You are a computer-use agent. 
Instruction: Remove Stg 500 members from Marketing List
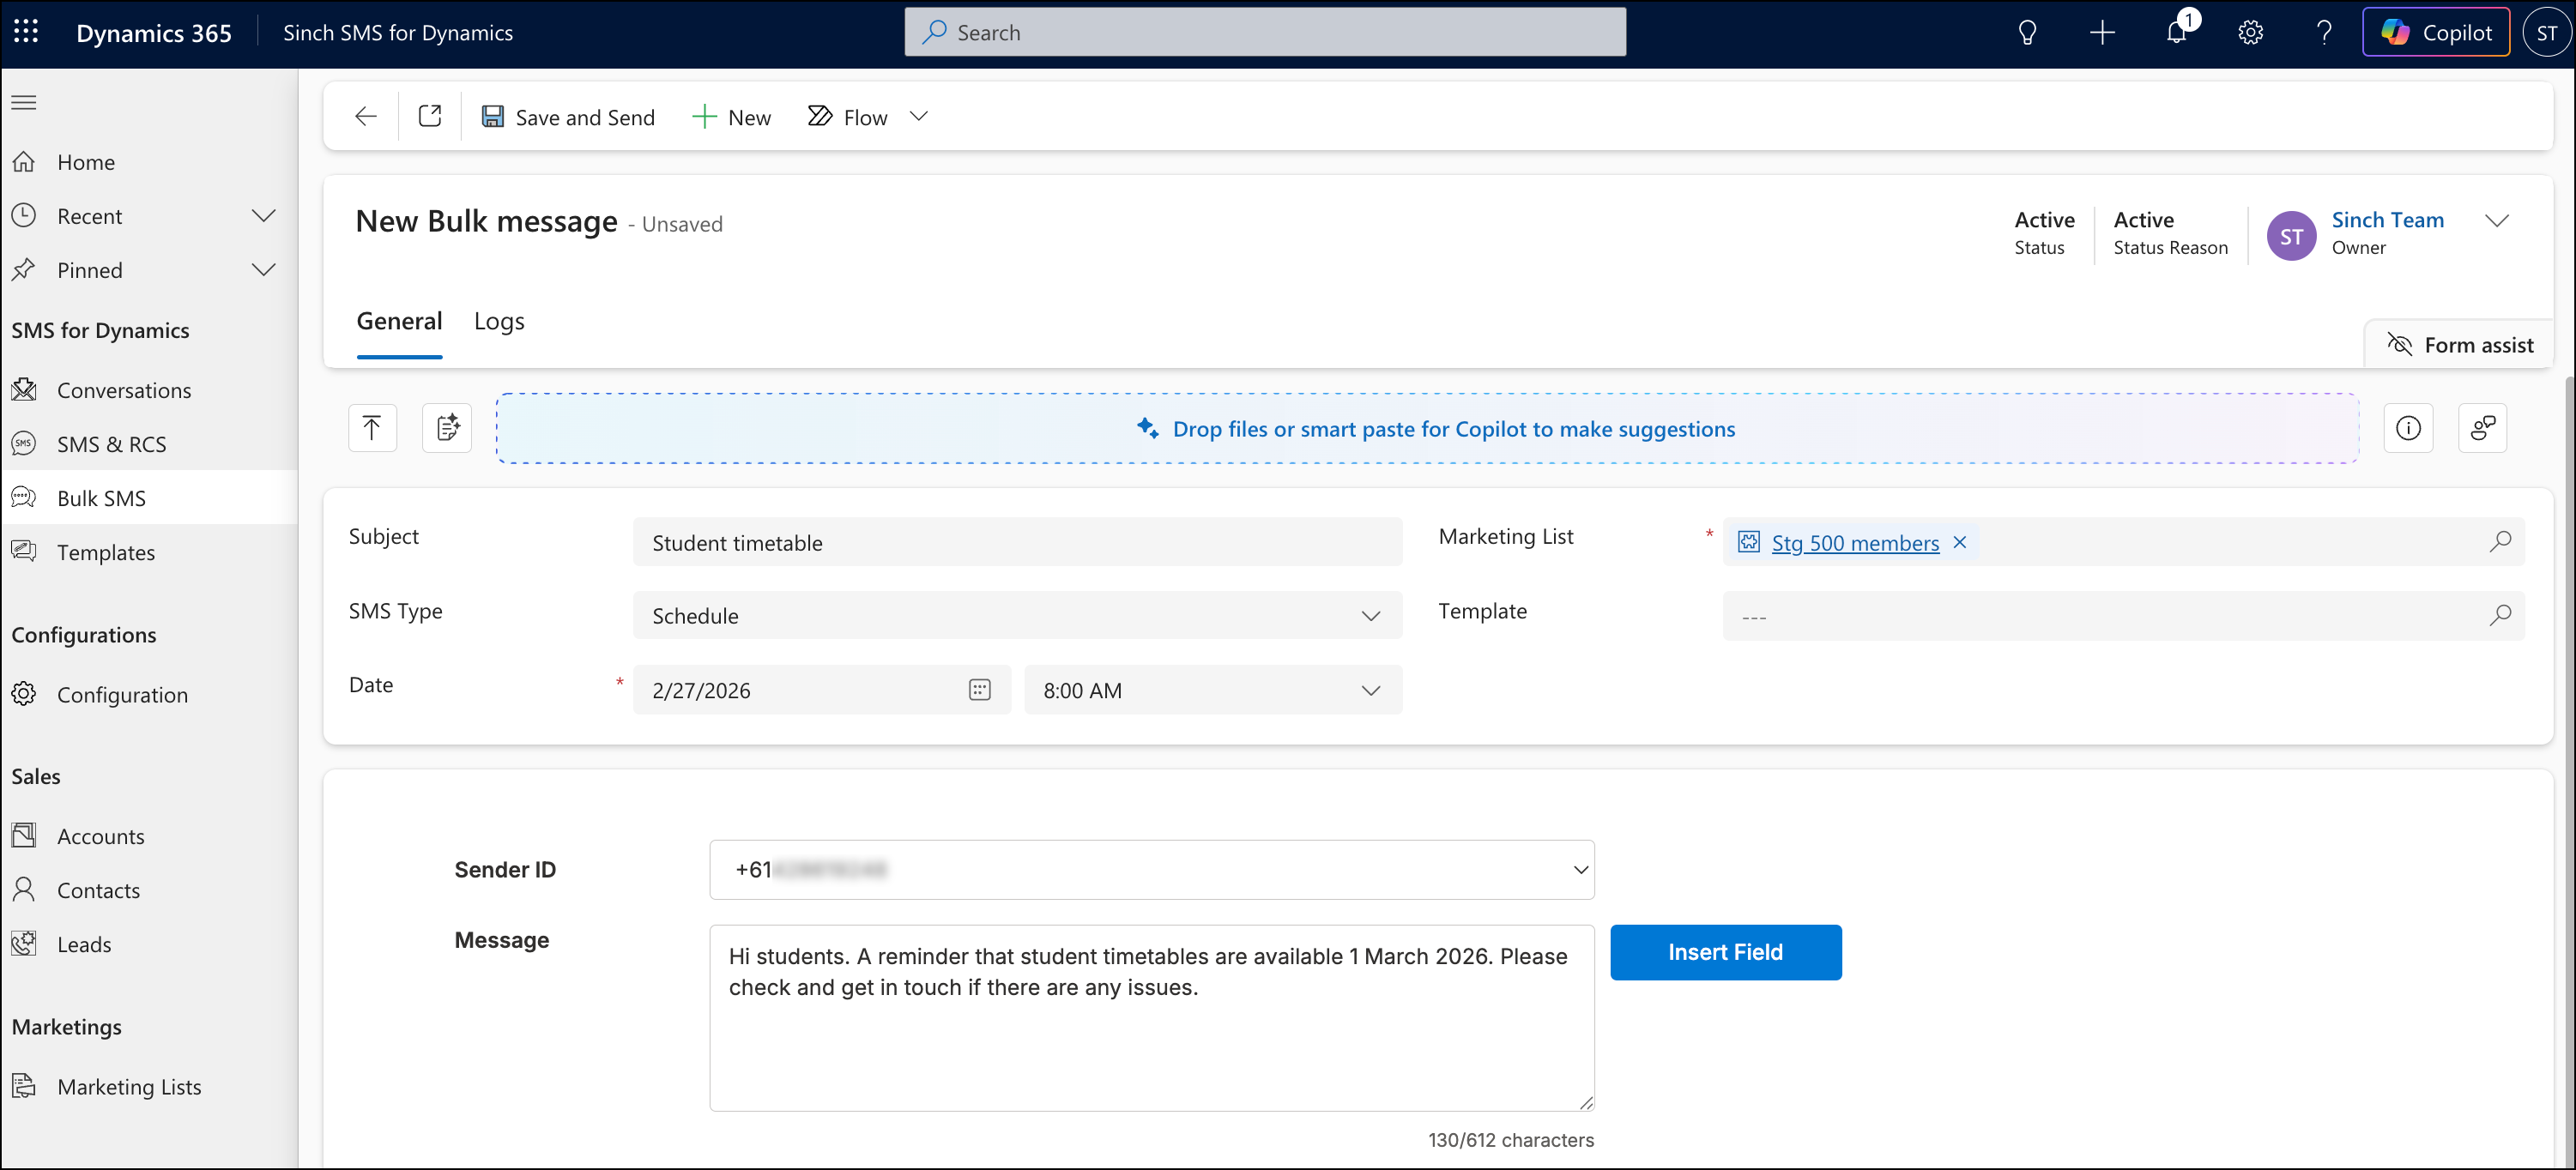(1960, 542)
